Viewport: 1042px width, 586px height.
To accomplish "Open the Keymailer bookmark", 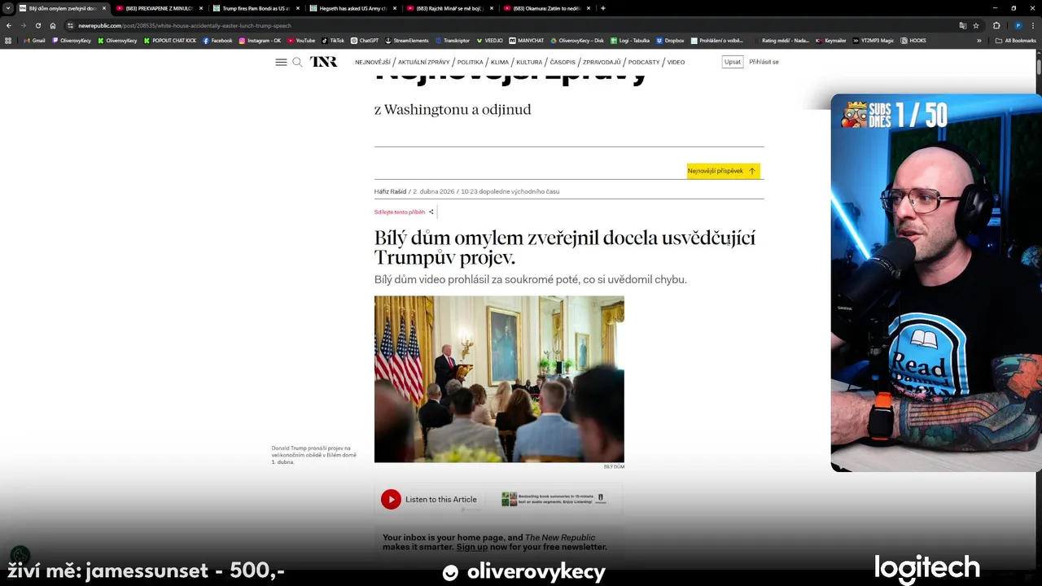I will 831,40.
